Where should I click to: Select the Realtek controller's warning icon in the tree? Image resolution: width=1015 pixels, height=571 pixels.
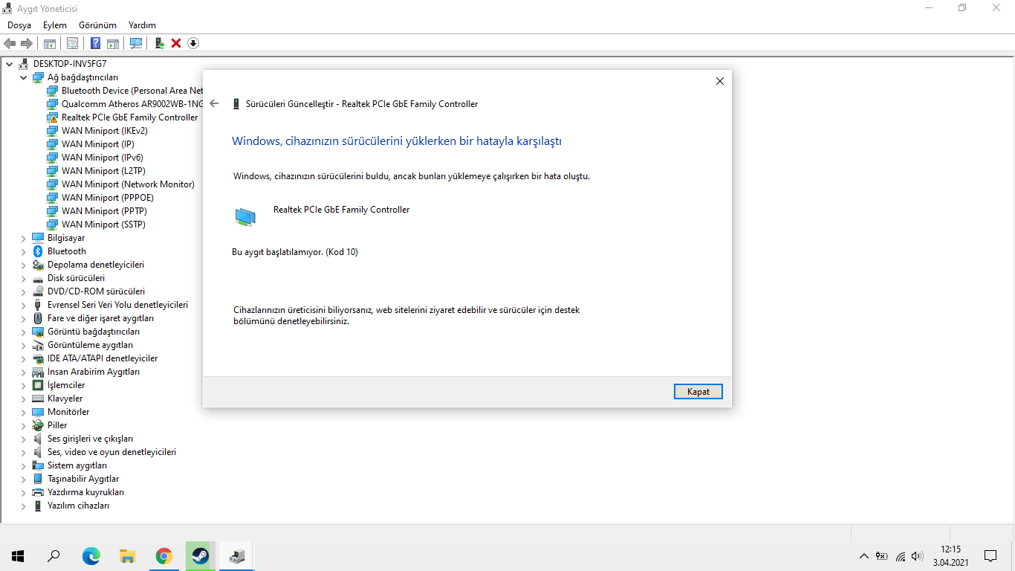click(x=52, y=117)
